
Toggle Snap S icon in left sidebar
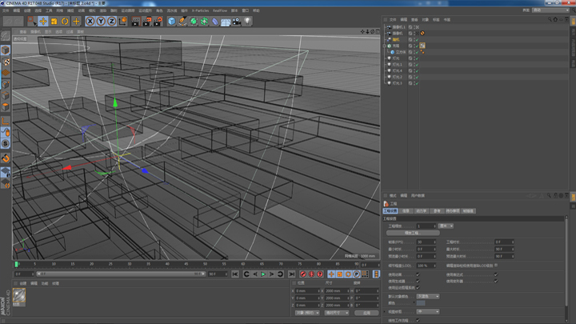pyautogui.click(x=6, y=144)
